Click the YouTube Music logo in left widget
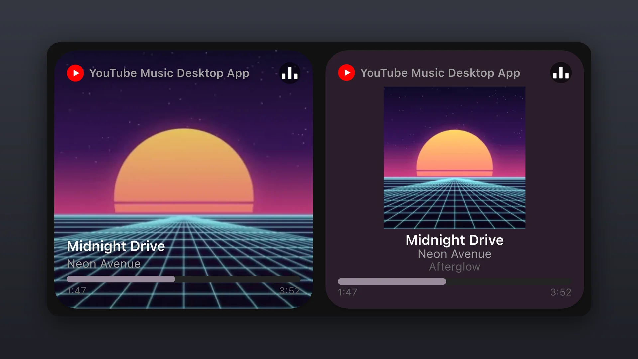The width and height of the screenshot is (638, 359). (75, 73)
